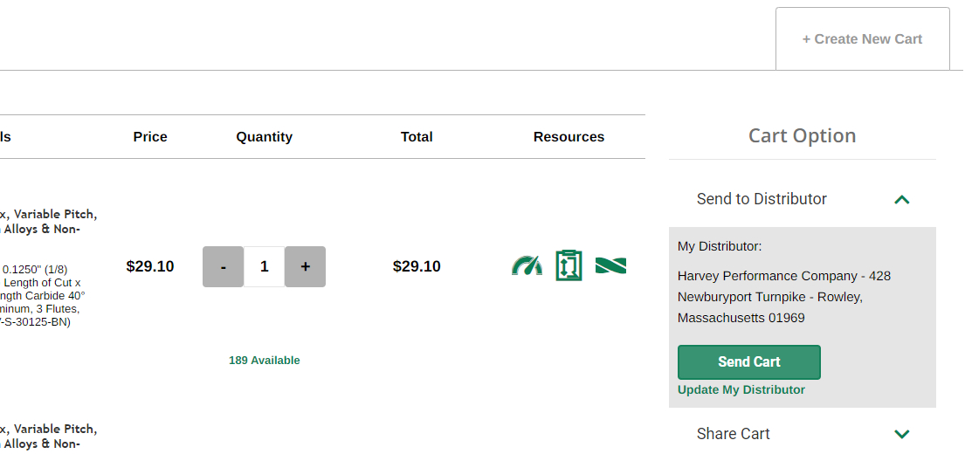
Task: Click the Share Cart section label
Action: coord(734,434)
